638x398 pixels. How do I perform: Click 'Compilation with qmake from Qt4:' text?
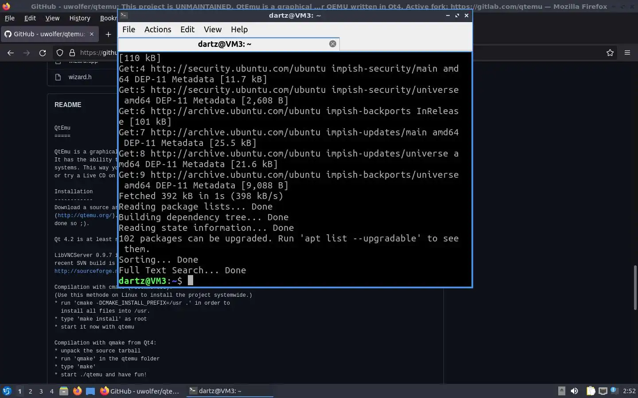click(105, 343)
